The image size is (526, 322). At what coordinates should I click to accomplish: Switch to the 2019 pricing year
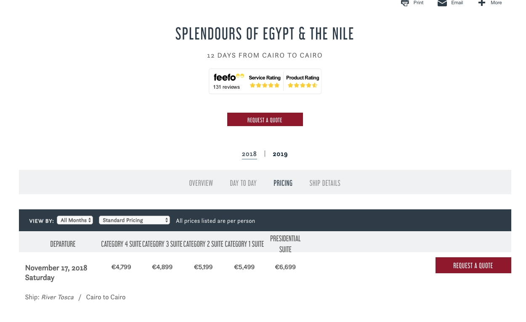pos(280,154)
